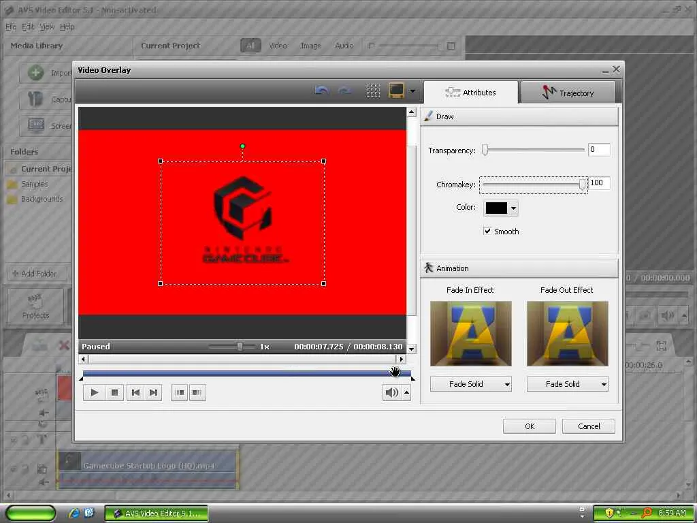This screenshot has height=523, width=697.
Task: Click the preview scroll right arrow
Action: click(401, 359)
